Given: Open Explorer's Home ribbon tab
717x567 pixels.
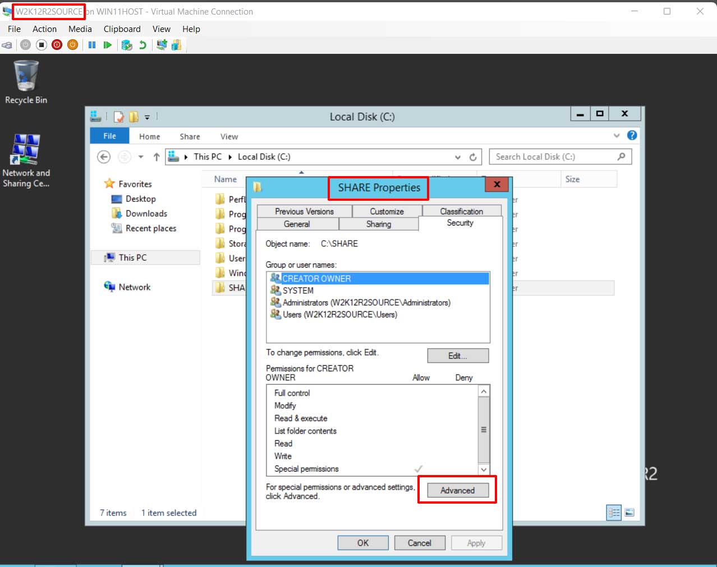Looking at the screenshot, I should pos(150,136).
